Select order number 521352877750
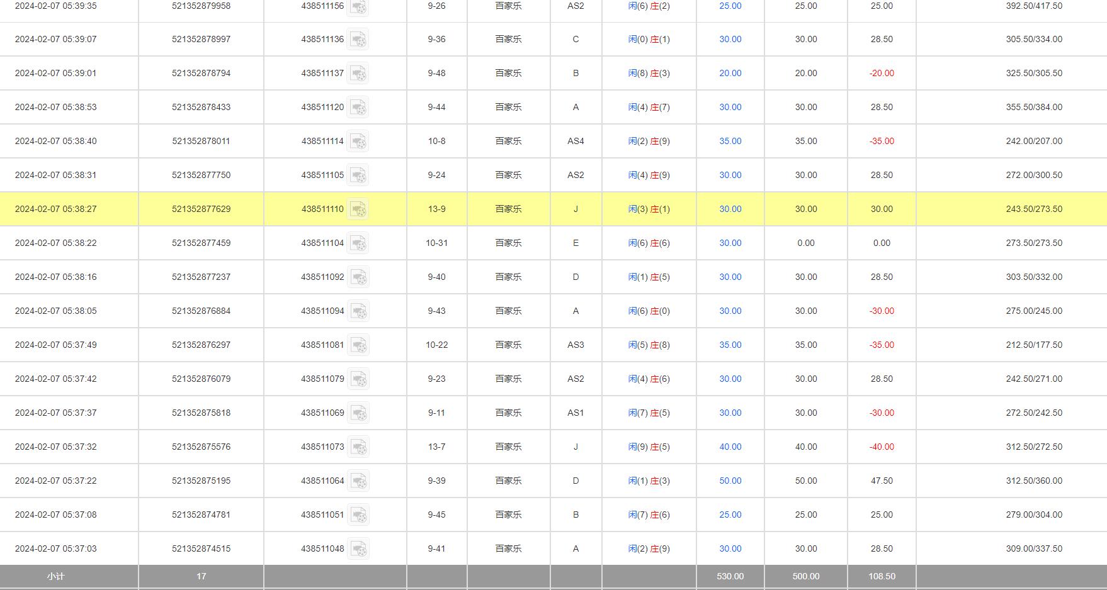 [x=201, y=175]
